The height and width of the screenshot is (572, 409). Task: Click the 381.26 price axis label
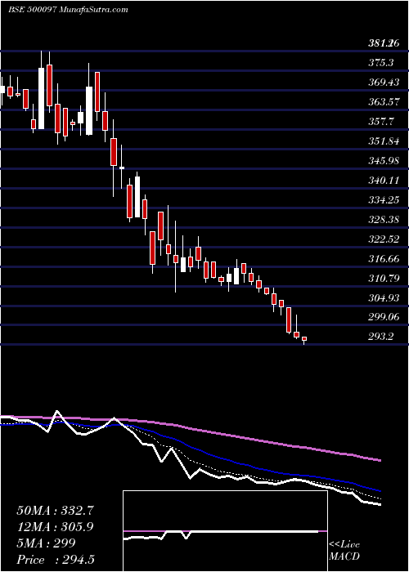click(x=382, y=43)
